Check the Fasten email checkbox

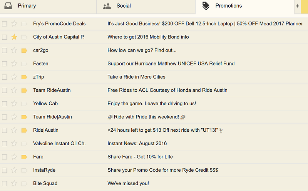[4, 64]
